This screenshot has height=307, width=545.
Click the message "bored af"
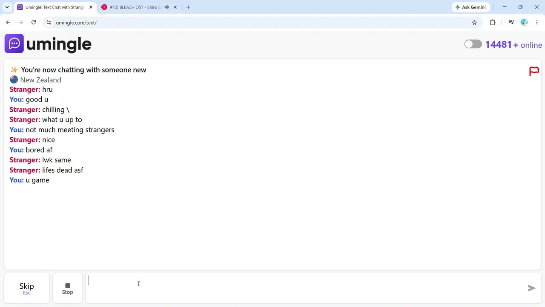(39, 150)
